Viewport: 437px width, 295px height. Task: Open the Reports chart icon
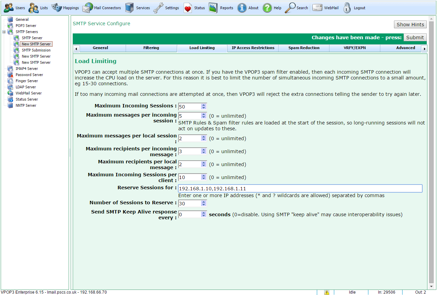point(213,8)
